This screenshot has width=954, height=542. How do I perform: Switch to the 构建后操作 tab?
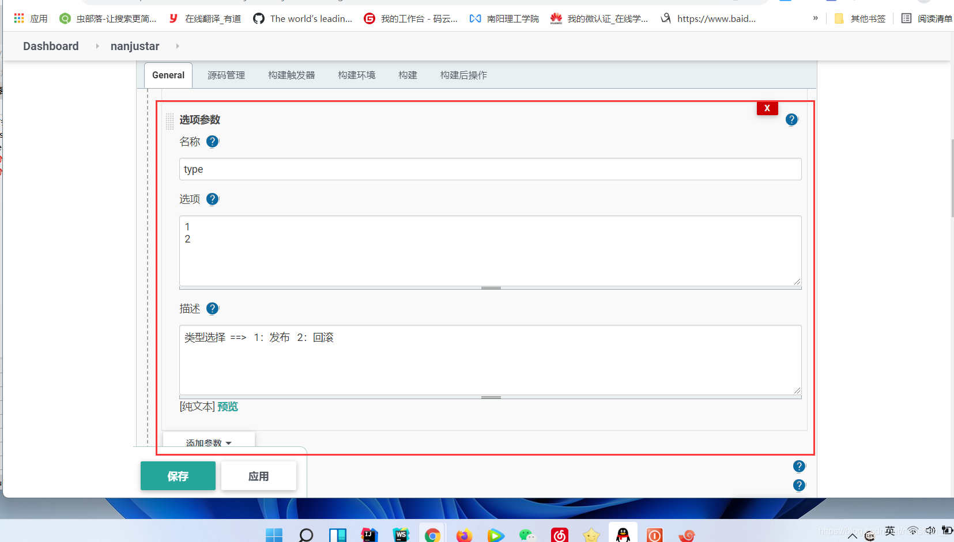[x=463, y=75]
